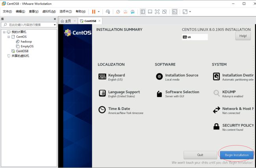Open the 虚拟机(M) menu
This screenshot has width=256, height=168.
click(x=49, y=11)
